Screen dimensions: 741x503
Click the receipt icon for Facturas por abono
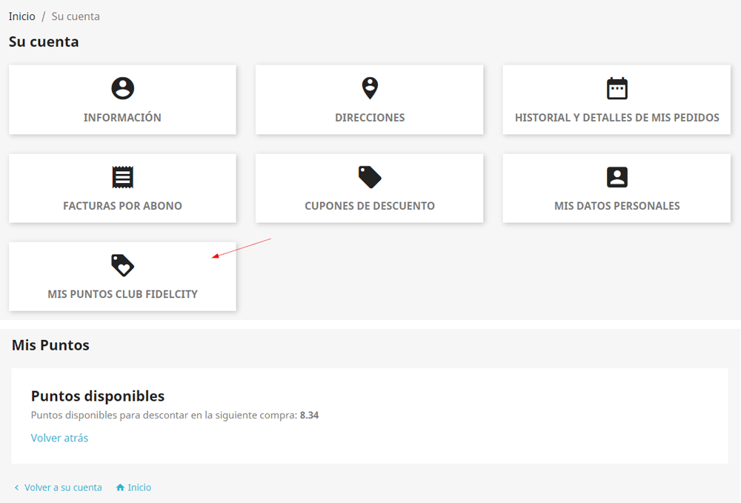click(122, 177)
